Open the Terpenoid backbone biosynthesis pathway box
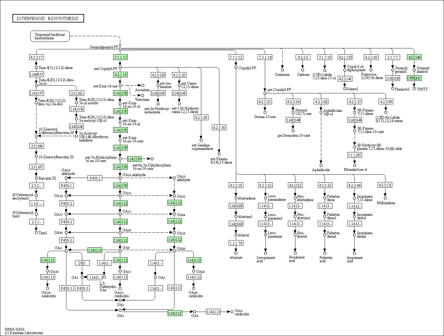The height and width of the screenshot is (336, 444). coord(50,36)
